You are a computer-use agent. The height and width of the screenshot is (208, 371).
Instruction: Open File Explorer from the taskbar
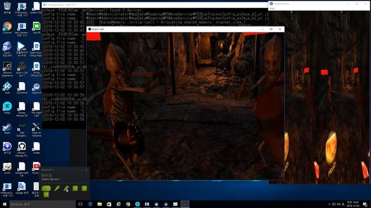(x=100, y=204)
